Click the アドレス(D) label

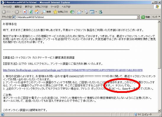[7, 17]
